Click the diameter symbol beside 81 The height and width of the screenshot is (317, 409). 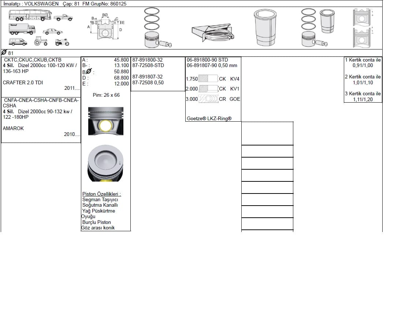[x=4, y=52]
